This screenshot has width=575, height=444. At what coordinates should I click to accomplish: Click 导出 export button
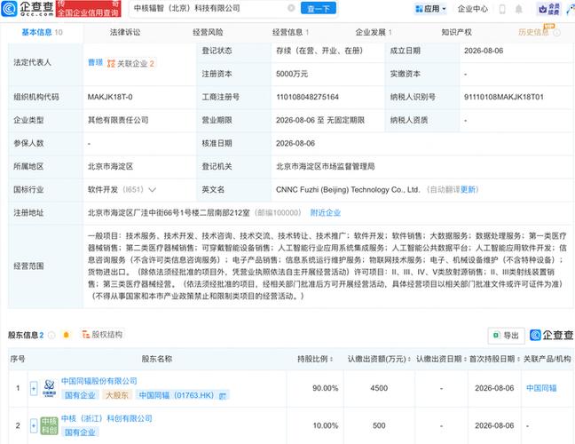pyautogui.click(x=506, y=336)
